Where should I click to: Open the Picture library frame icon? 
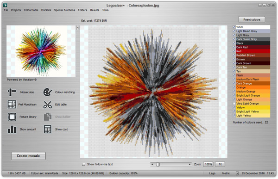point(12,117)
